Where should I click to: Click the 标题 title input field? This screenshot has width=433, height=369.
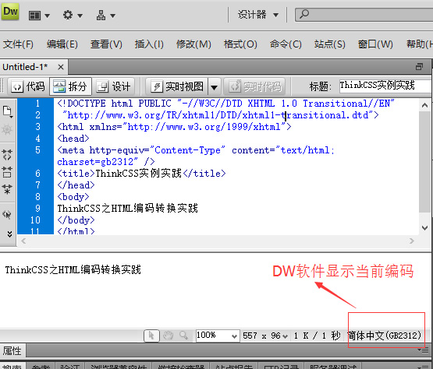(x=385, y=86)
